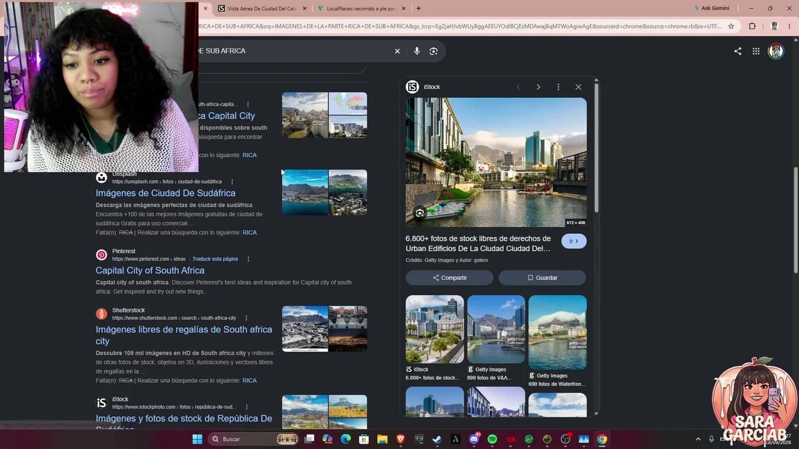This screenshot has width=799, height=449.
Task: Go to the previous image in the iStock panel
Action: coord(518,87)
